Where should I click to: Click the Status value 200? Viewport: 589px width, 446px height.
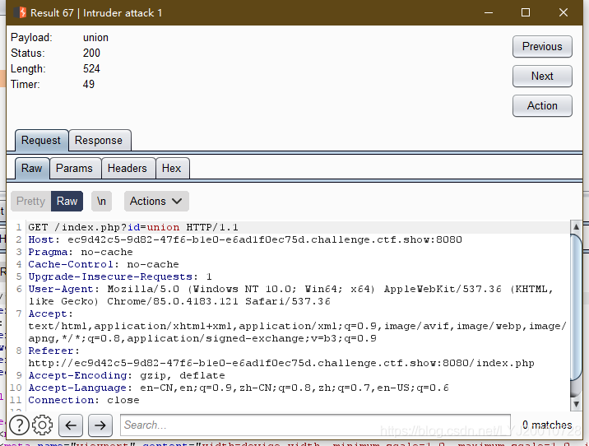91,53
